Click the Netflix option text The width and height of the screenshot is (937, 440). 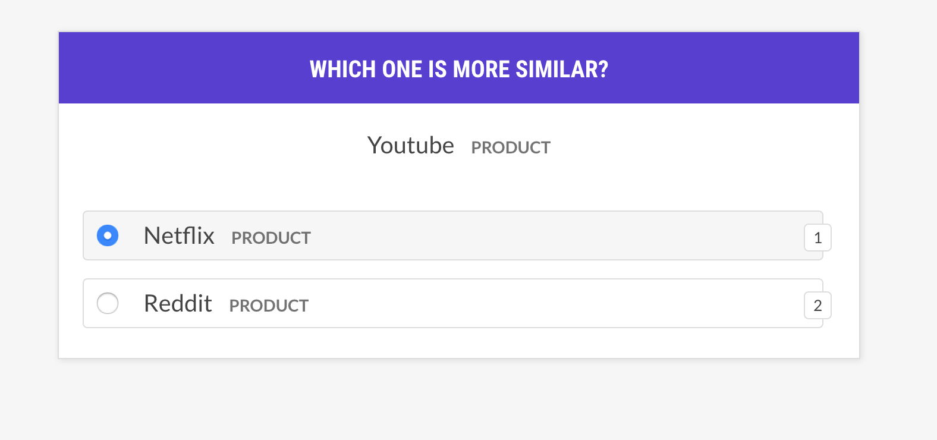click(178, 236)
